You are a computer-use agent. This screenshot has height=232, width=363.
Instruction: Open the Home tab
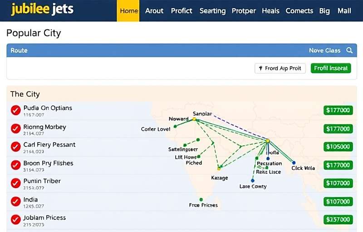(x=129, y=10)
